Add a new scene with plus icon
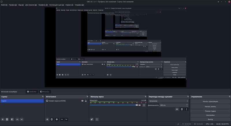This screenshot has width=231, height=126. click(x=3, y=119)
